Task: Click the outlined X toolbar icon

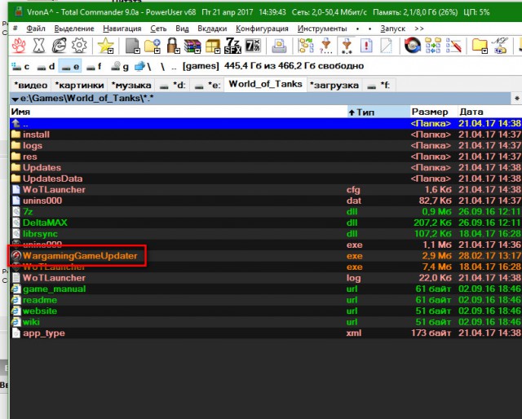Action: [x=39, y=46]
